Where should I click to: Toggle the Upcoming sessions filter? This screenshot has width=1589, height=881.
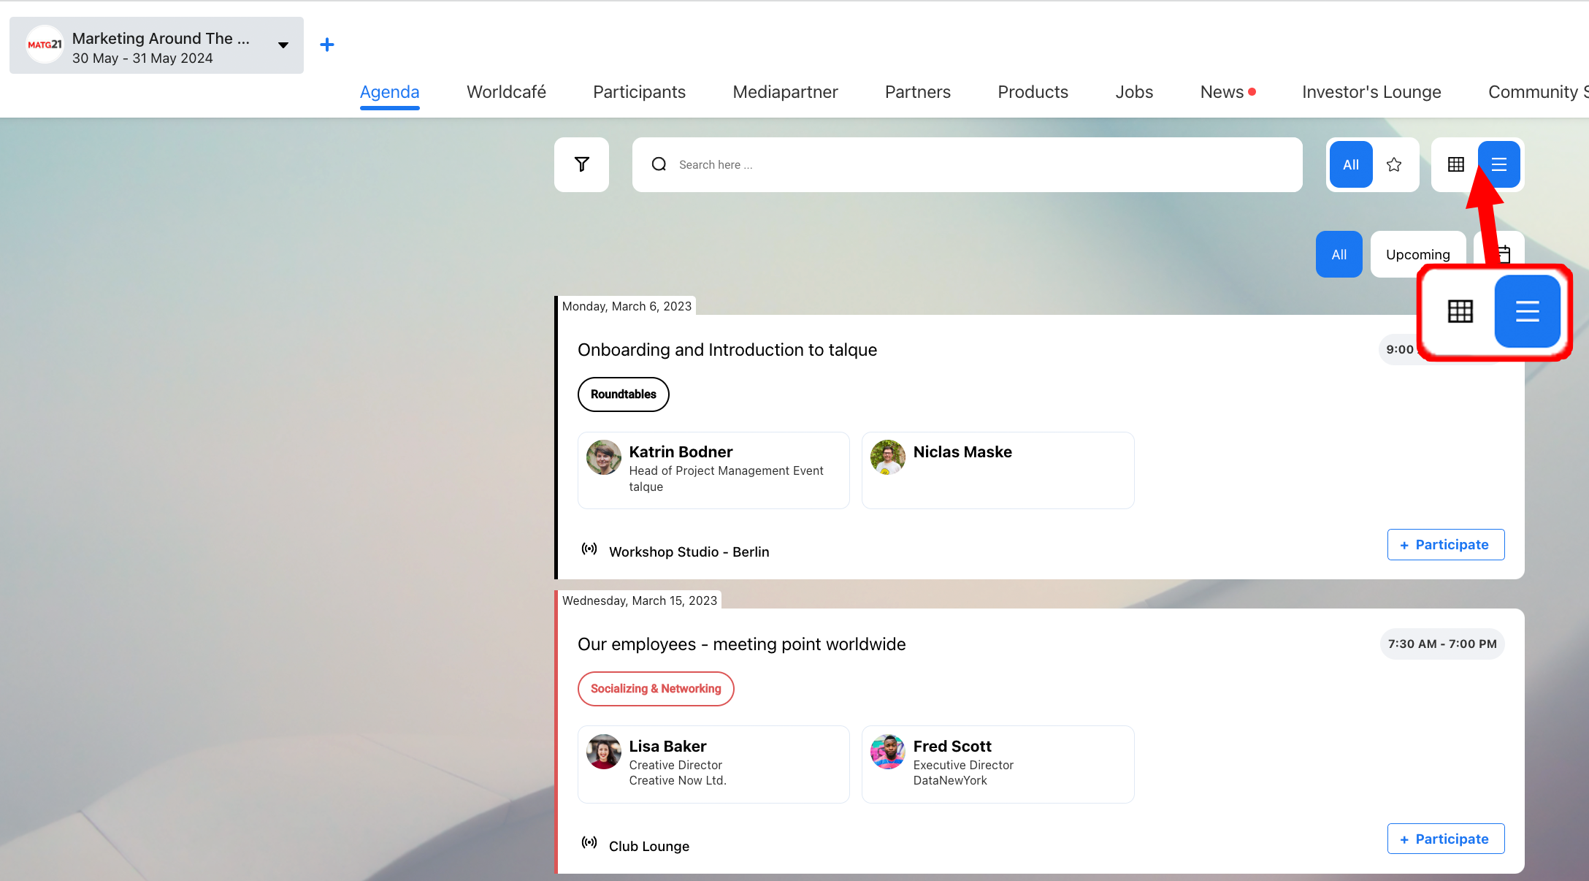1417,254
